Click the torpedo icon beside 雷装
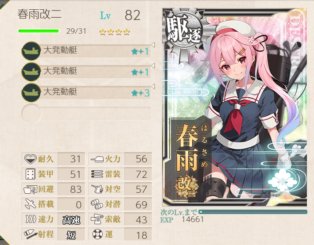This screenshot has width=314, height=245. coord(97,174)
